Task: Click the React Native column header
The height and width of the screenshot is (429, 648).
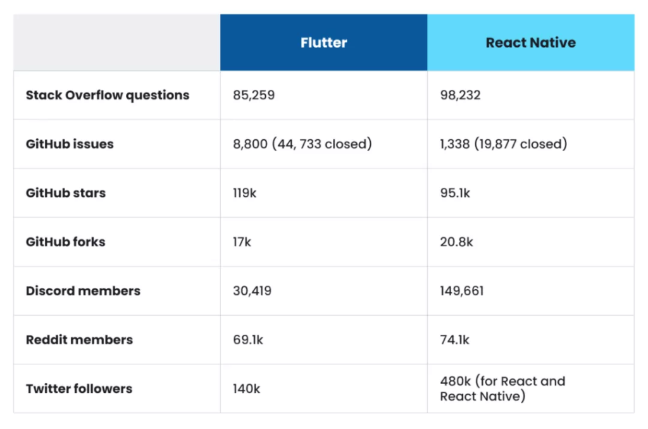Action: click(x=531, y=42)
